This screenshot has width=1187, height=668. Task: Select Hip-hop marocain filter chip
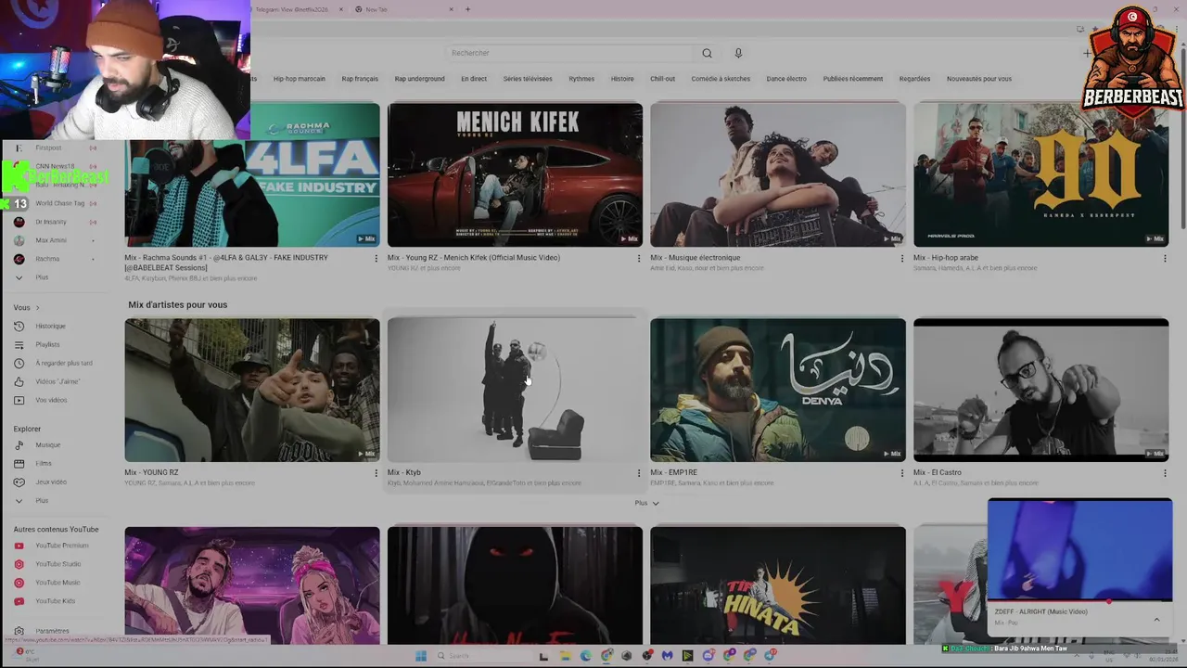(300, 79)
